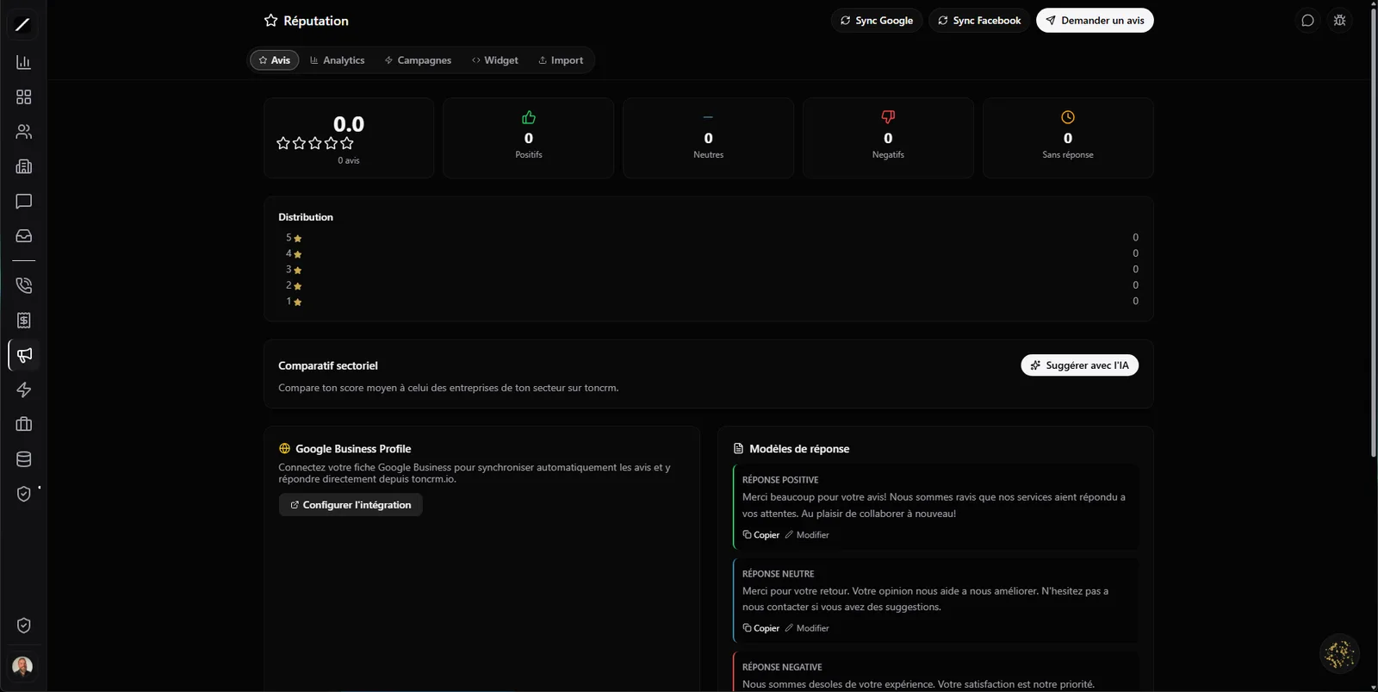Click the 3 star distribution row
Screen dimensions: 1378x692
coord(709,270)
